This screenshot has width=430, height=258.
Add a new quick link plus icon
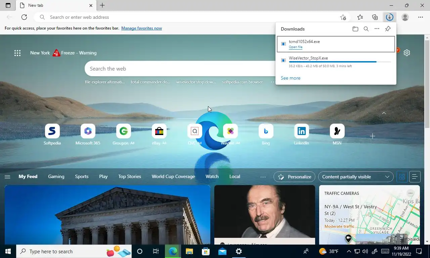(x=373, y=136)
